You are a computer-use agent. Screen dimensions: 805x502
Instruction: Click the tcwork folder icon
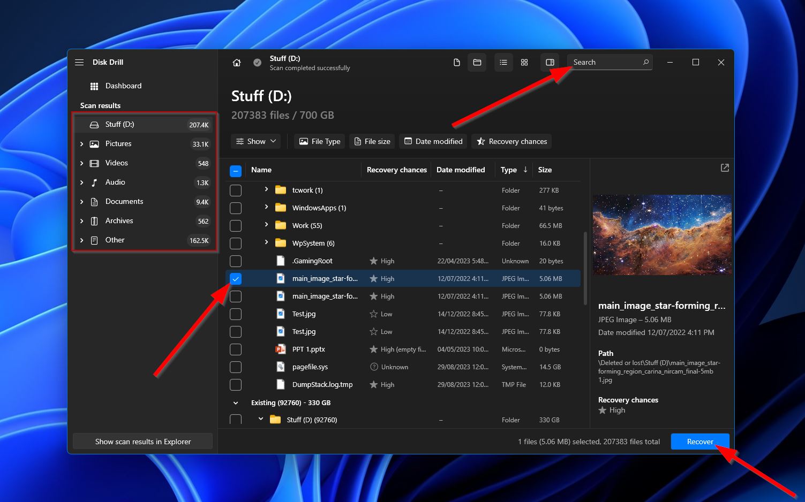[281, 190]
